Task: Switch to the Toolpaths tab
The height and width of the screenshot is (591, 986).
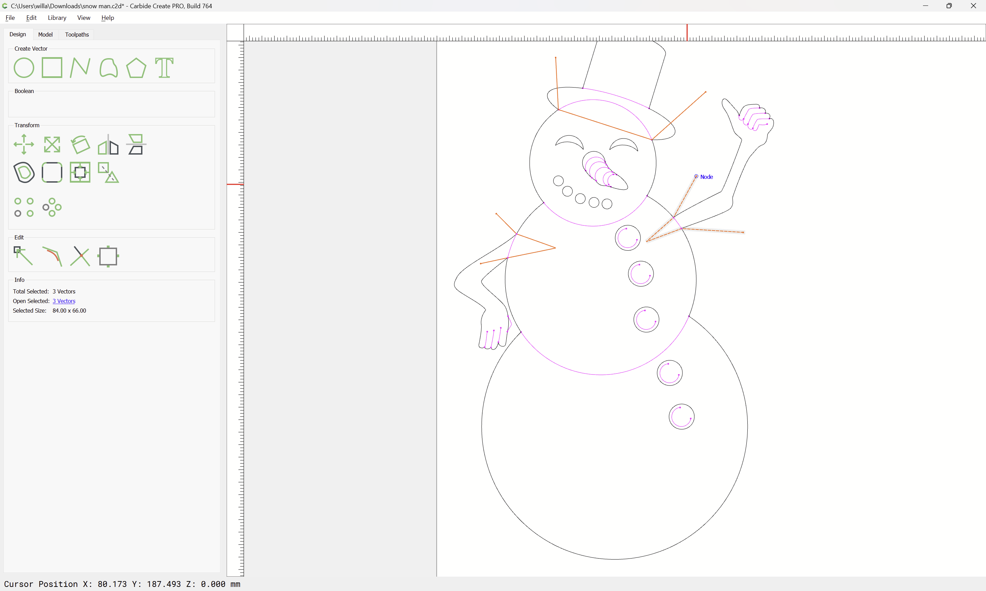Action: (77, 35)
